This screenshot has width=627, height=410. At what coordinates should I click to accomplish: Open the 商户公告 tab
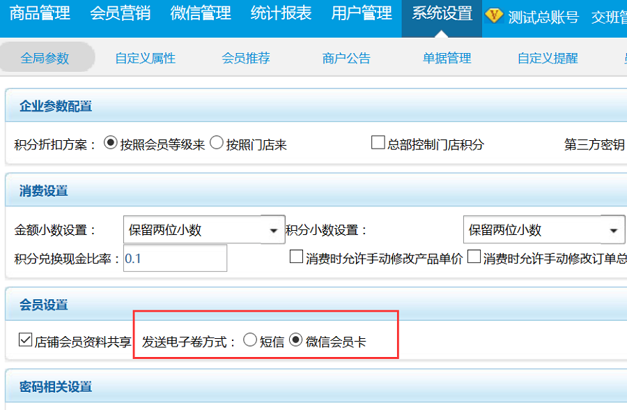(346, 59)
